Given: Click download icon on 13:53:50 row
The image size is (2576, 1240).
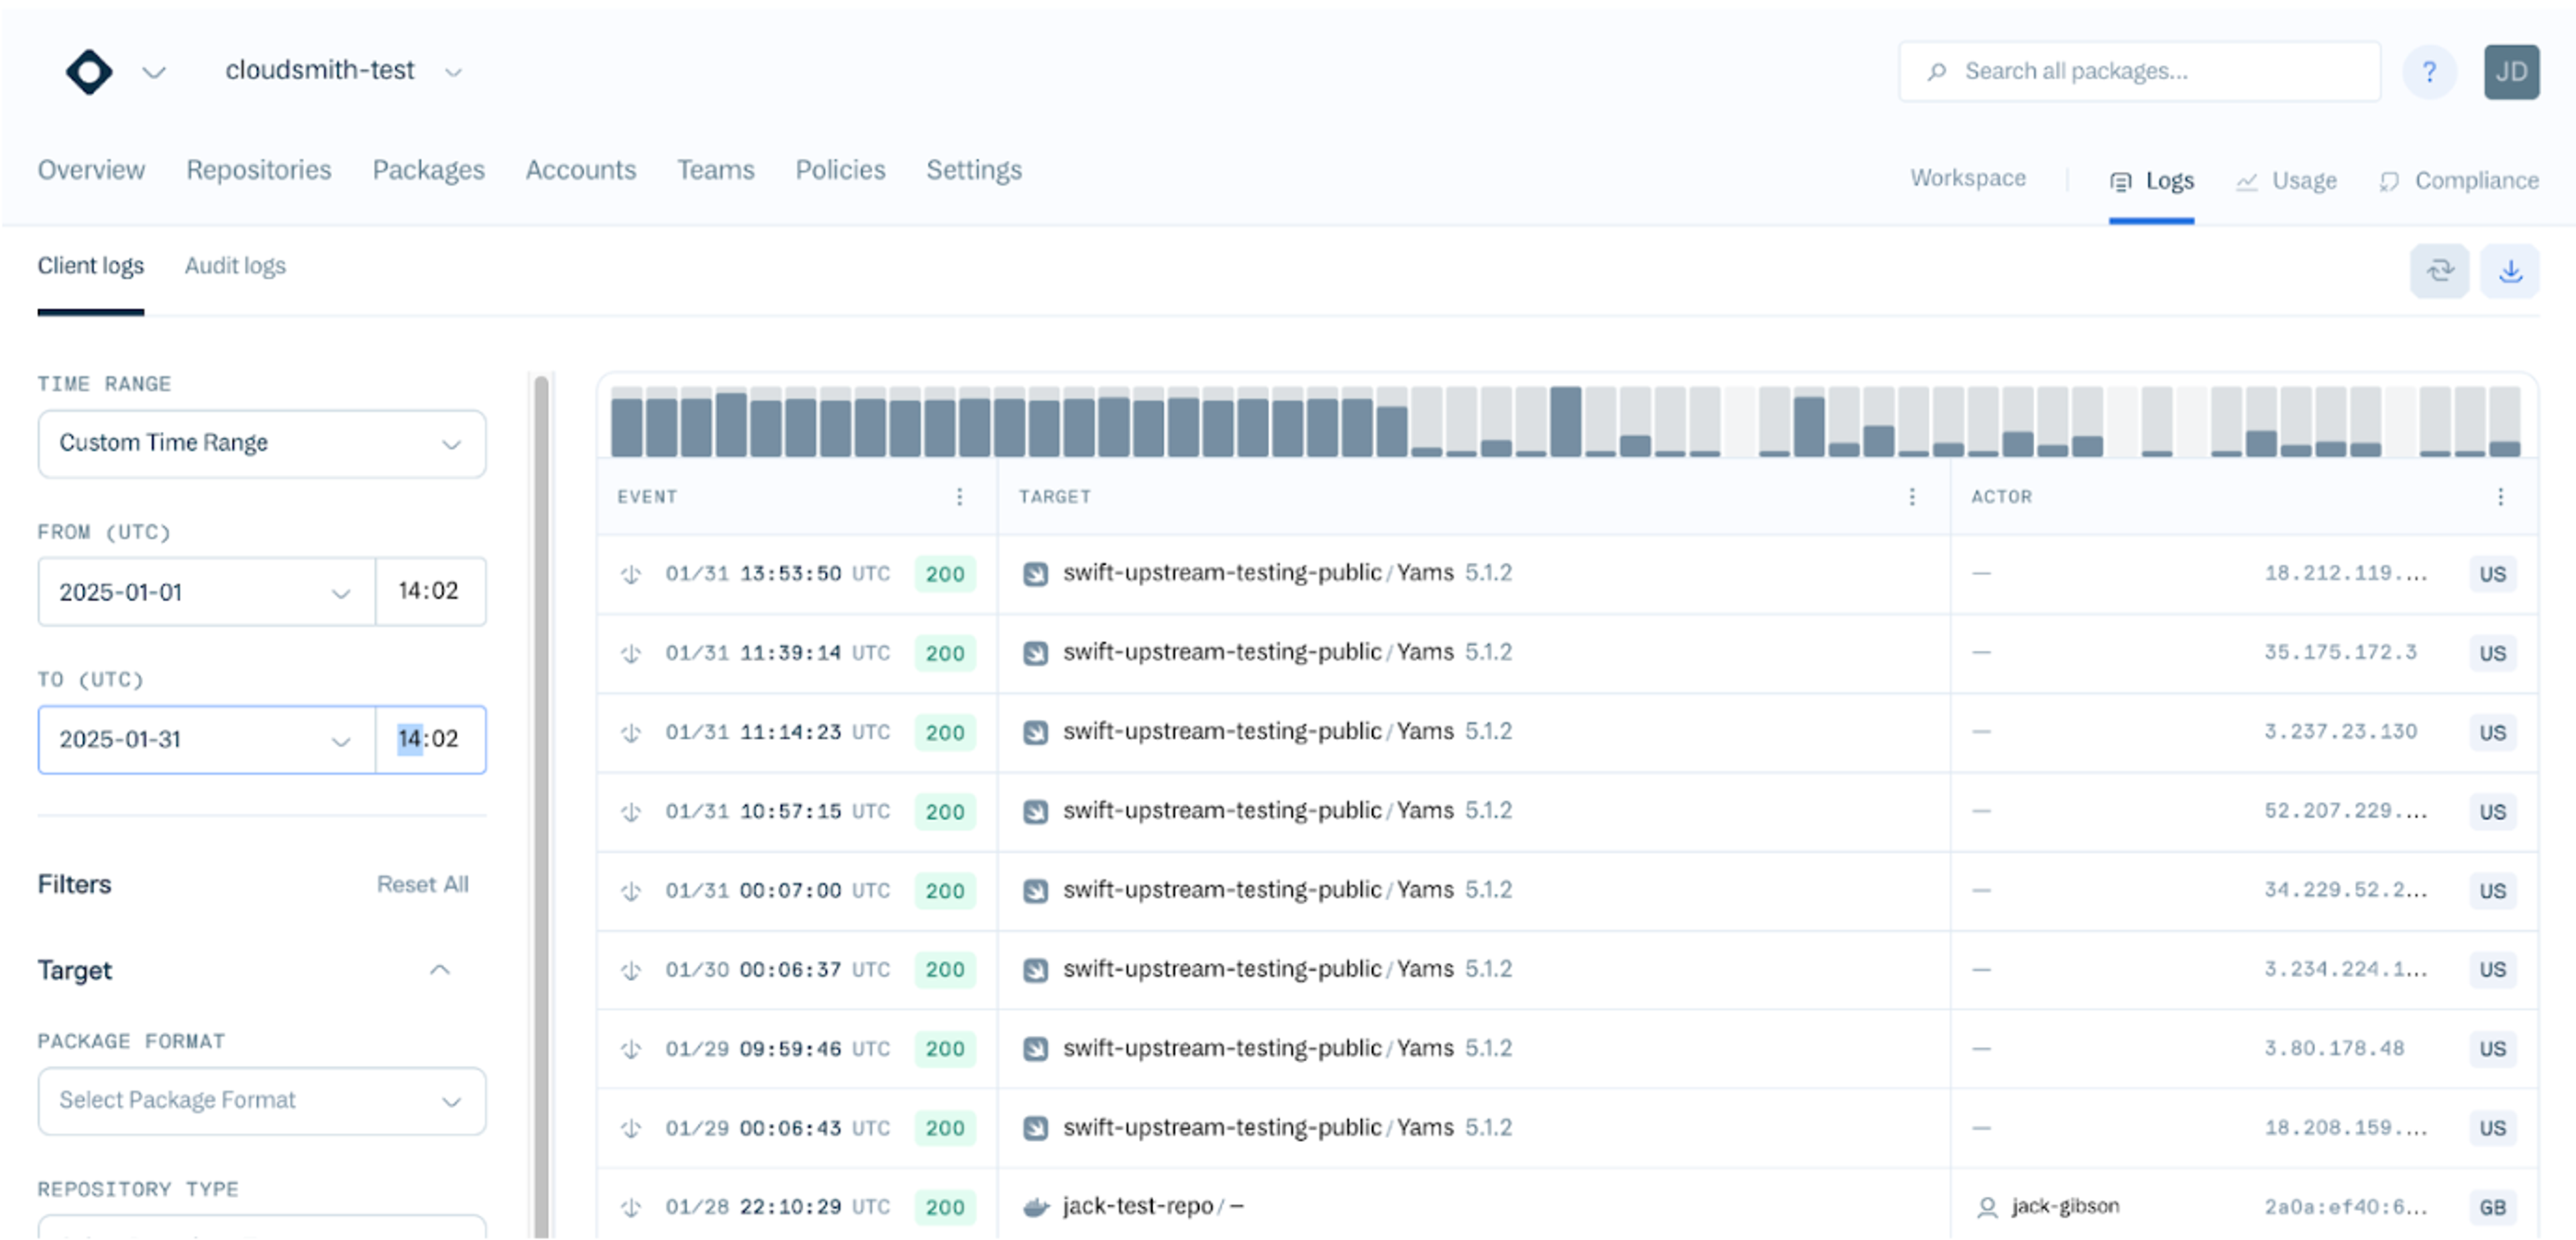Looking at the screenshot, I should pos(630,574).
